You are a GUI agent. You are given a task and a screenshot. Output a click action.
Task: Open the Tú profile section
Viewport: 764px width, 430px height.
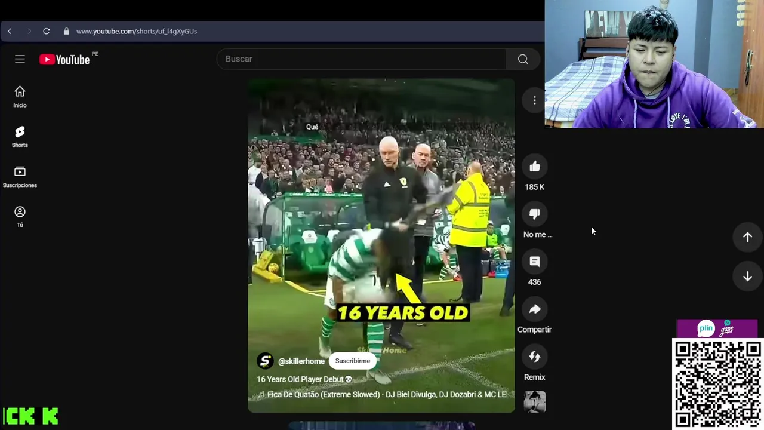pyautogui.click(x=20, y=217)
